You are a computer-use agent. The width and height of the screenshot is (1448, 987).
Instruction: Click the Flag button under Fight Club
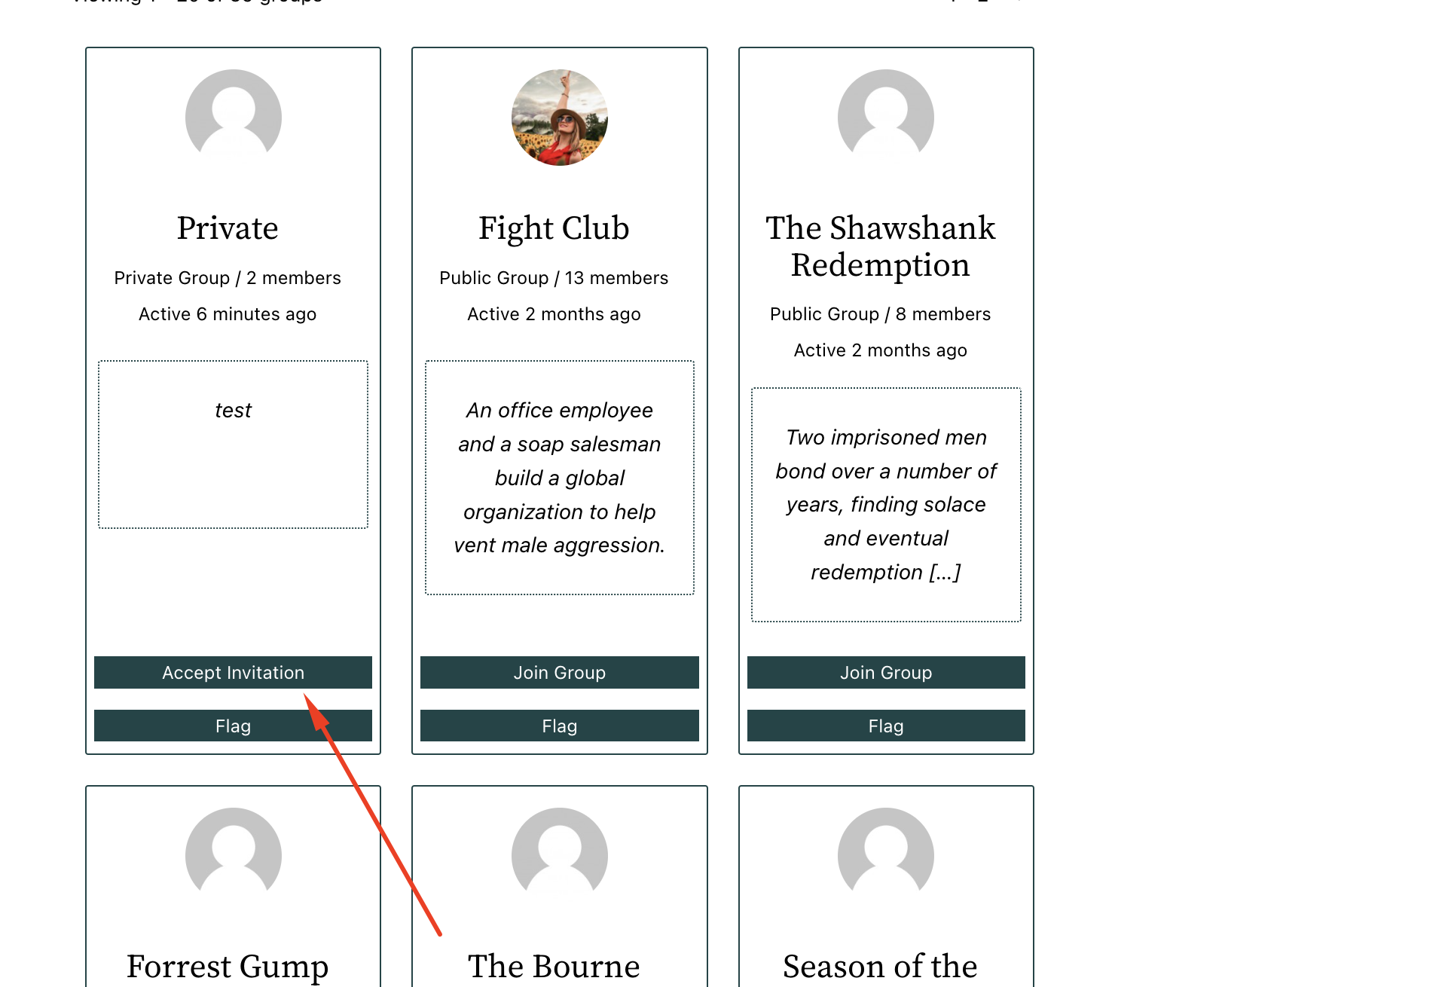(559, 725)
